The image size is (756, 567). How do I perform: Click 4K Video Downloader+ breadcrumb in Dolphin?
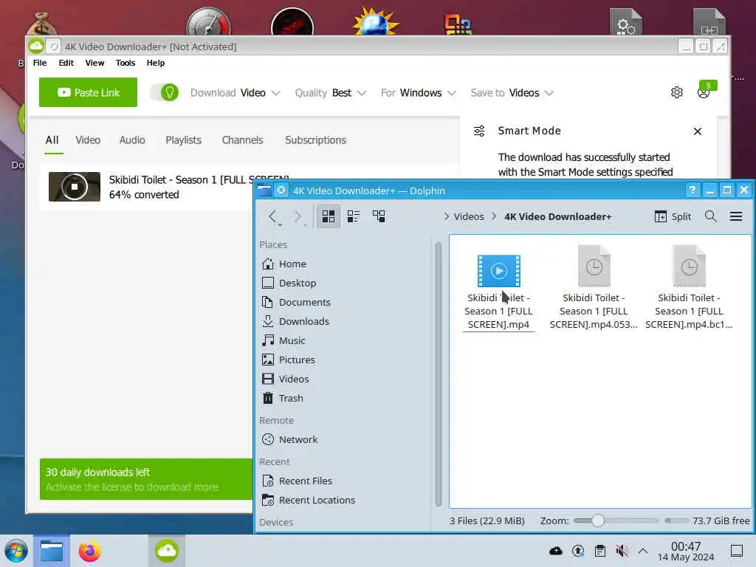[x=557, y=216]
